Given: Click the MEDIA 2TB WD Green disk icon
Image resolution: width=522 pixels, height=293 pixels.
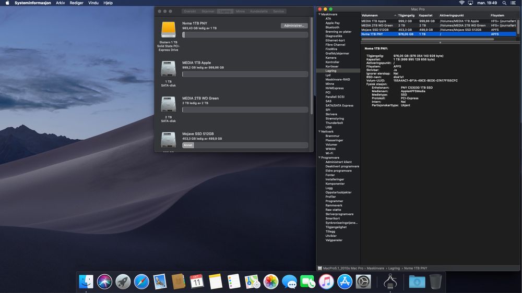Looking at the screenshot, I should [x=169, y=104].
